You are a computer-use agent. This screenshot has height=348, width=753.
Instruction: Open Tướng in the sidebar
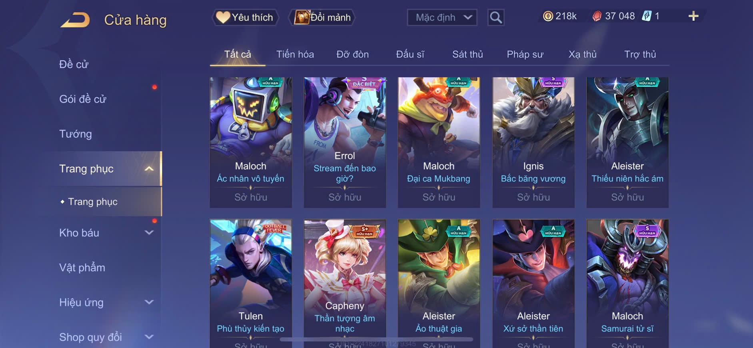point(76,134)
